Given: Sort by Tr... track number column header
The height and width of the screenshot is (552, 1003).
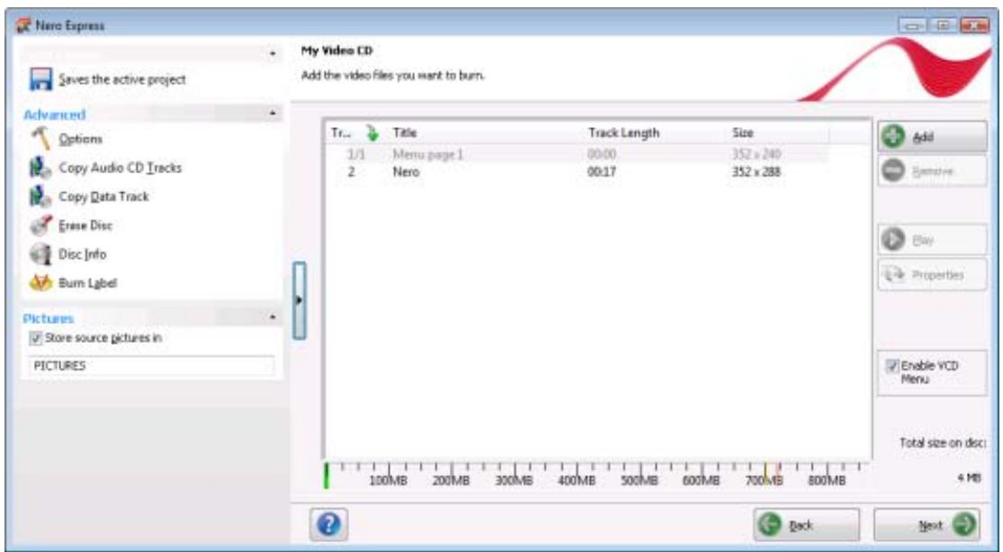Looking at the screenshot, I should point(341,133).
